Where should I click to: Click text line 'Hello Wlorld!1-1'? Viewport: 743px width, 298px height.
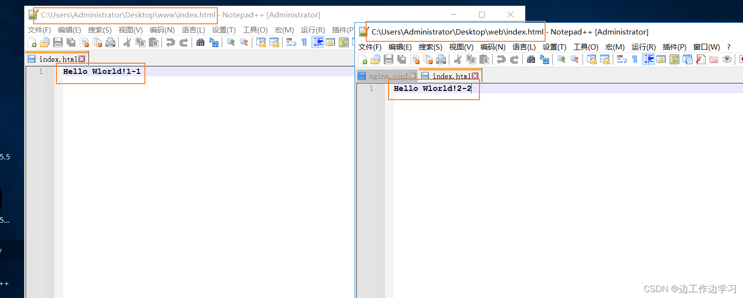pyautogui.click(x=102, y=71)
